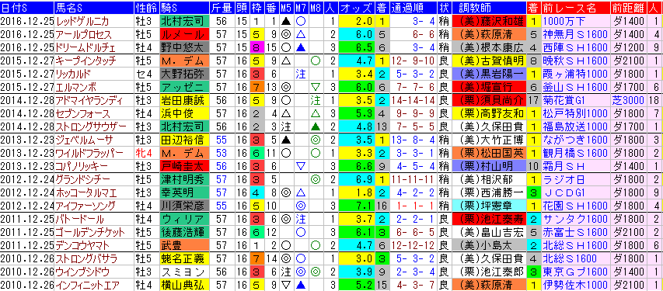Click jockey cell 武豊
Screen dimensions: 663x291
click(x=185, y=245)
